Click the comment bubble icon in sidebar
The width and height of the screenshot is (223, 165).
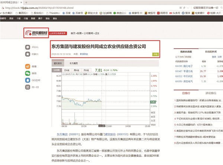tap(28, 47)
